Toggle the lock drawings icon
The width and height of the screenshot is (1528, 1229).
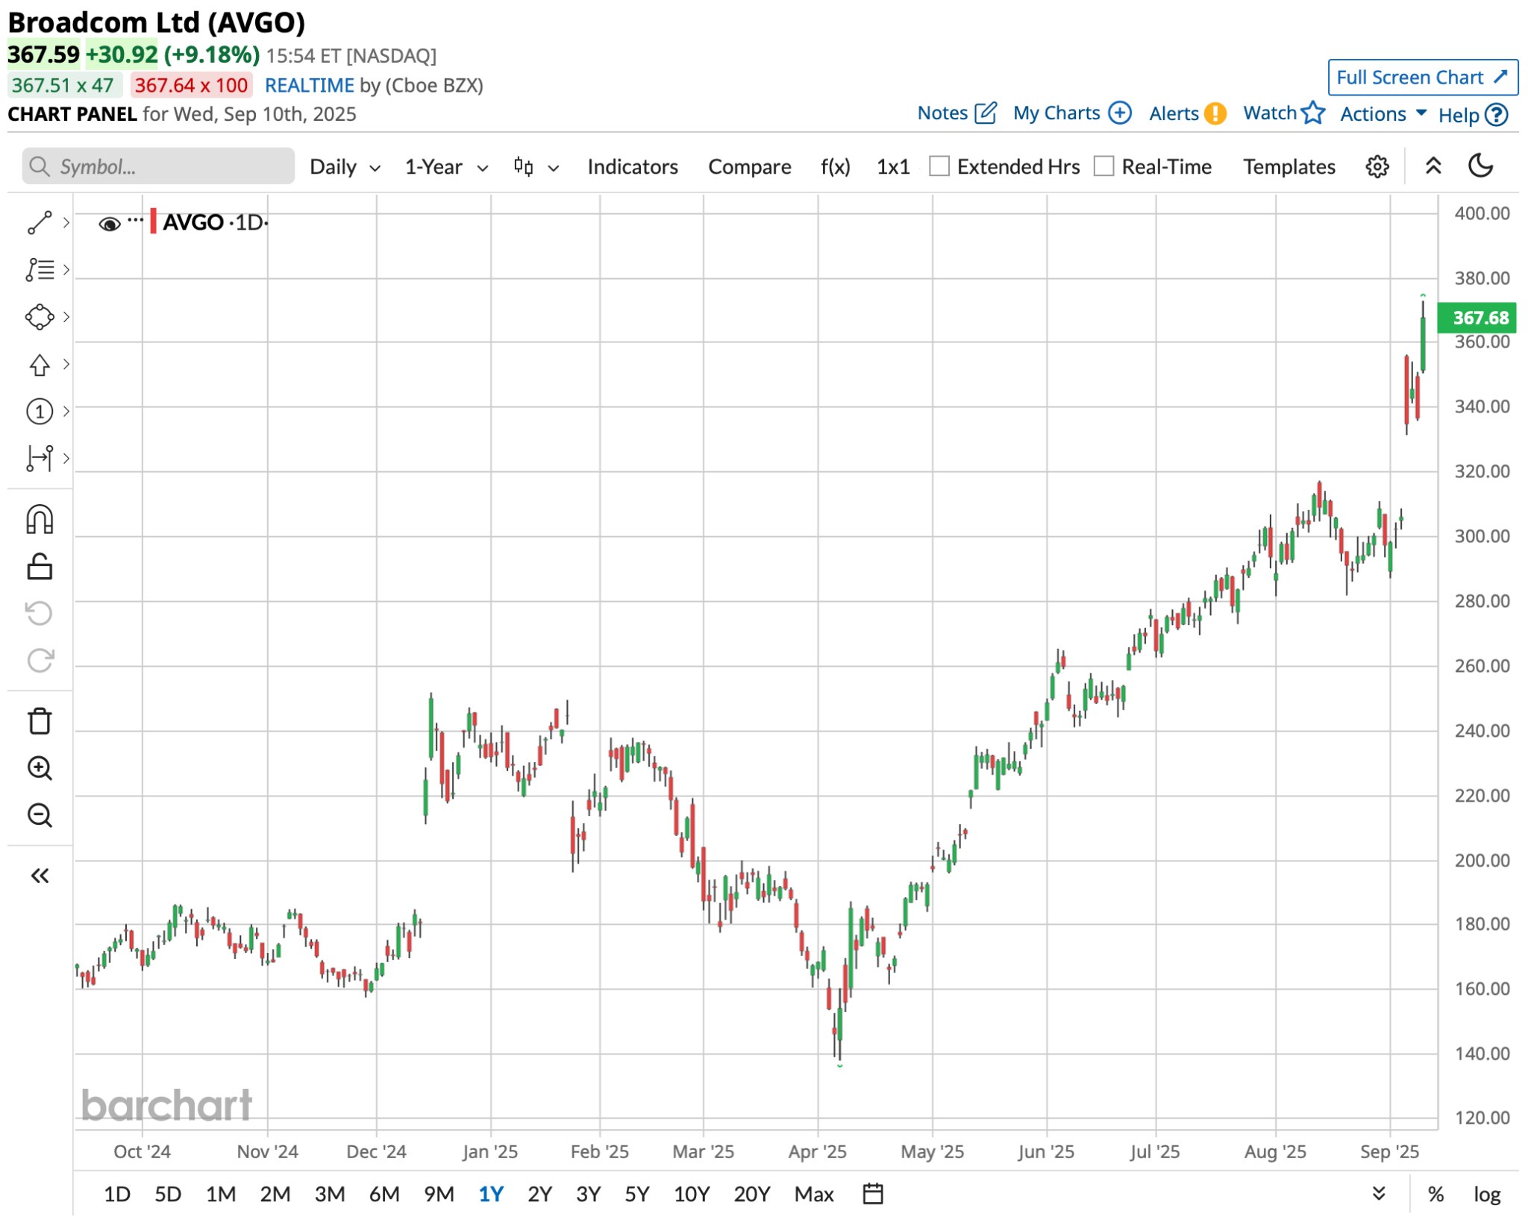40,567
